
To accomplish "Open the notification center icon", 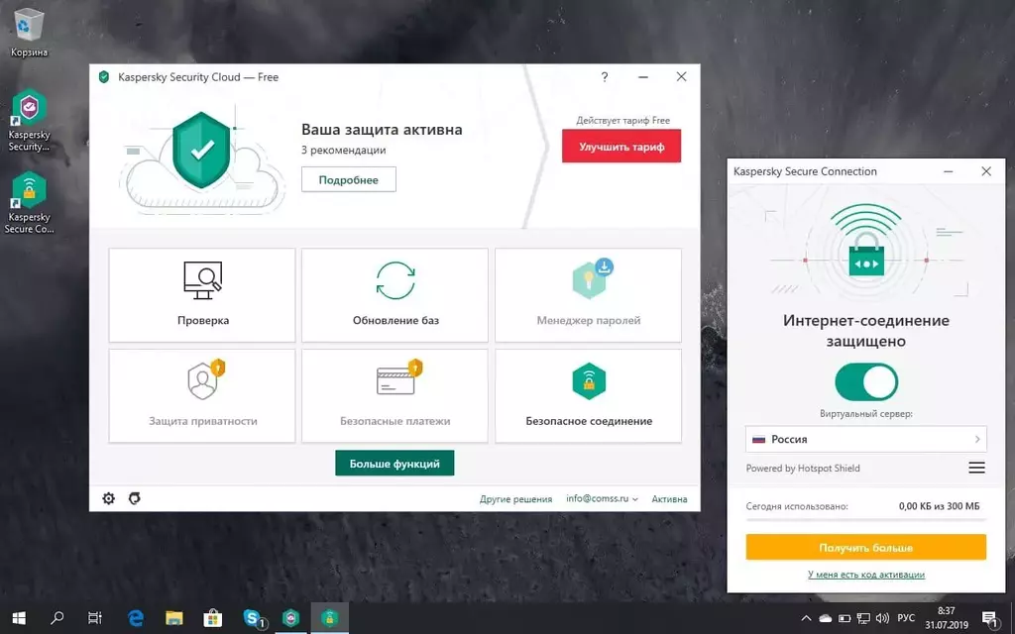I will [x=989, y=618].
